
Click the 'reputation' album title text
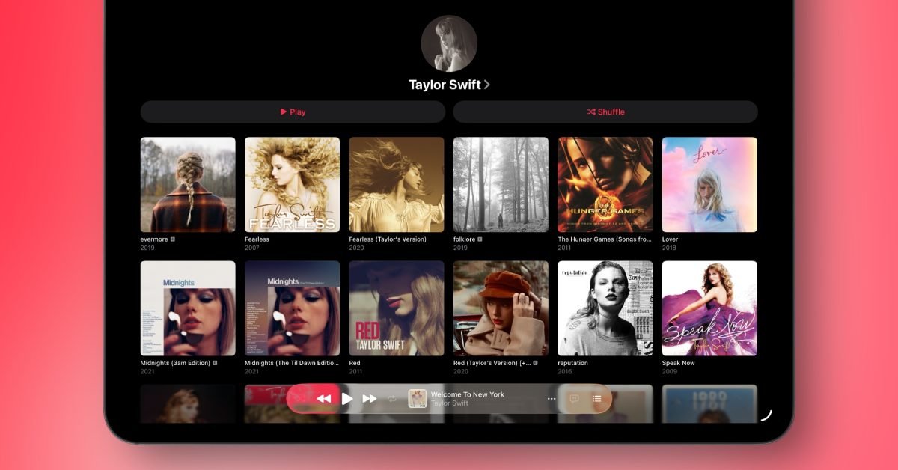tap(573, 363)
